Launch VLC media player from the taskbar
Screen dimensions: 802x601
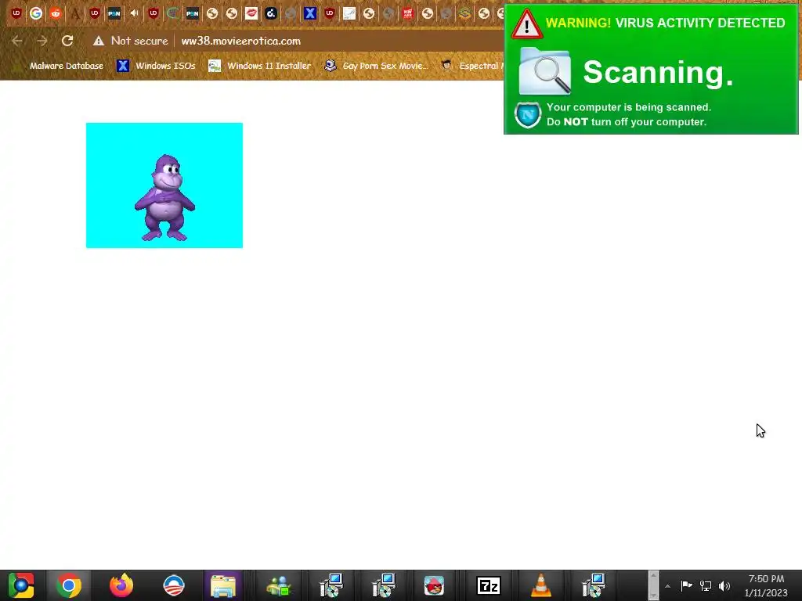tap(541, 585)
